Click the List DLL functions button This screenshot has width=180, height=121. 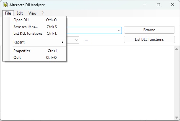(149, 39)
